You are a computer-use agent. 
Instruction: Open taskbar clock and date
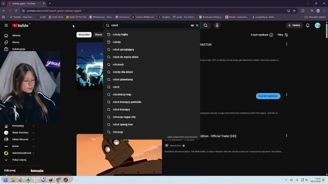click(x=316, y=180)
